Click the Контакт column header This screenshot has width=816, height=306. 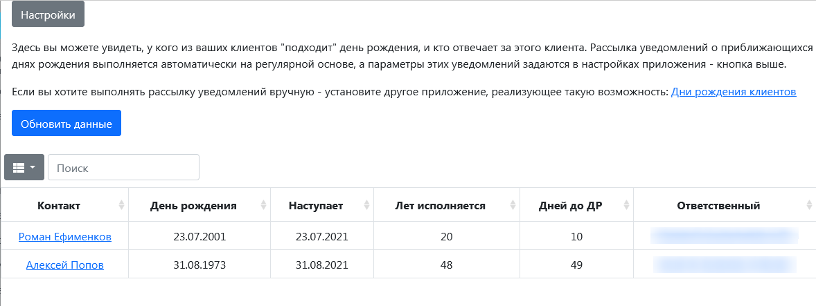coord(59,206)
